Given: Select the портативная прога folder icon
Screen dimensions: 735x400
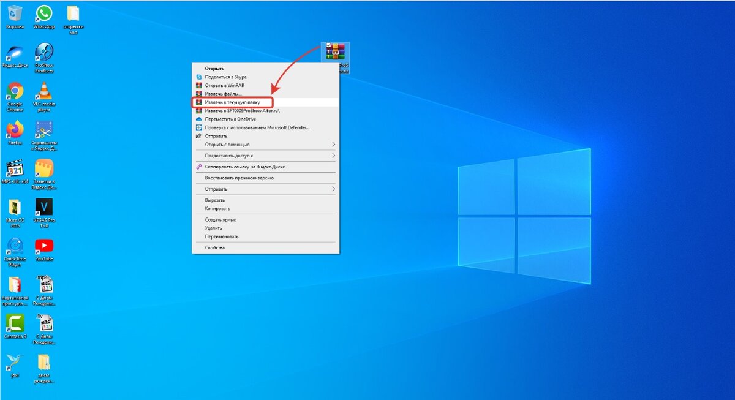Looking at the screenshot, I should 15,292.
